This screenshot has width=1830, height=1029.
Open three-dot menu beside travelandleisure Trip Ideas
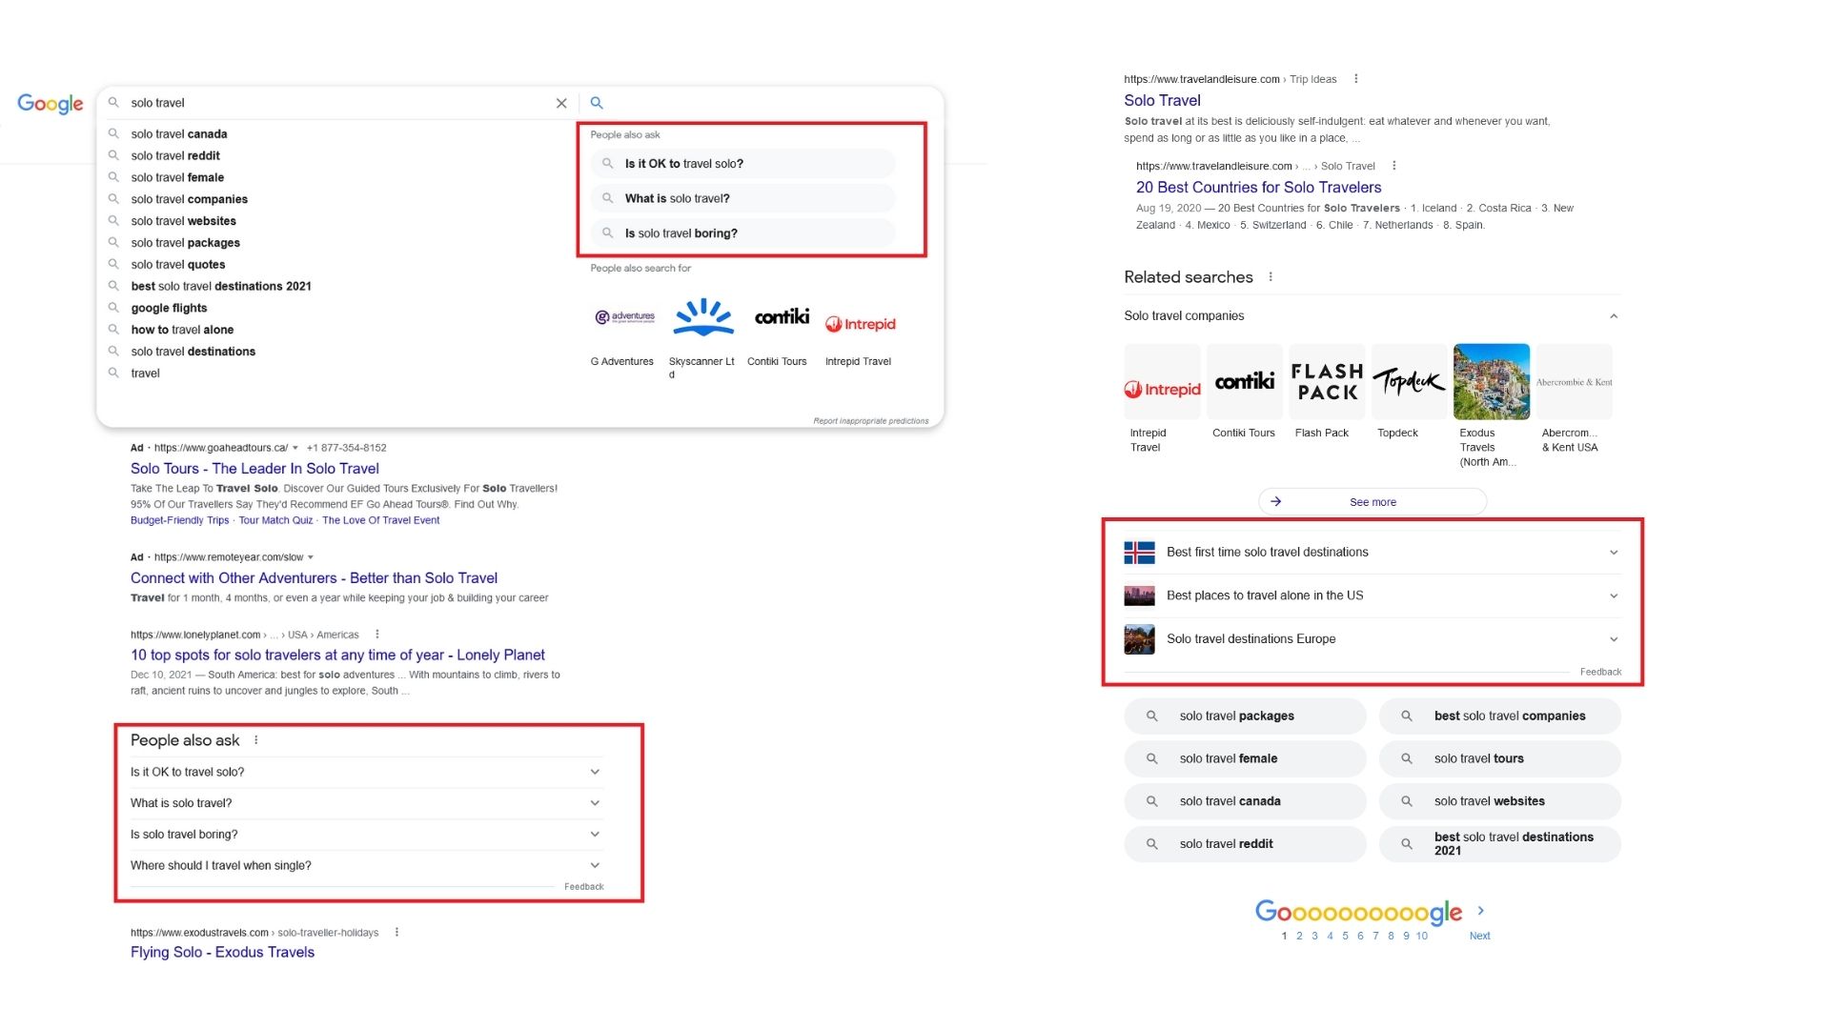click(x=1356, y=79)
